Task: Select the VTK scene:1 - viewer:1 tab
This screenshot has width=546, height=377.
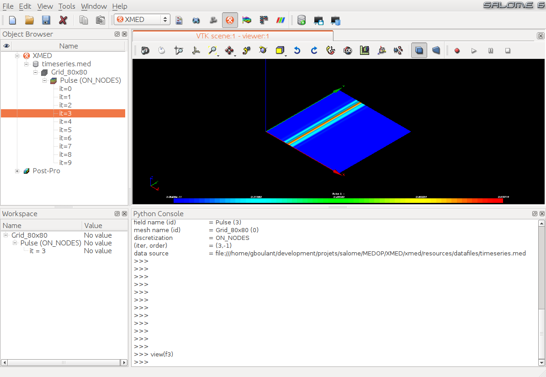Action: tap(233, 36)
